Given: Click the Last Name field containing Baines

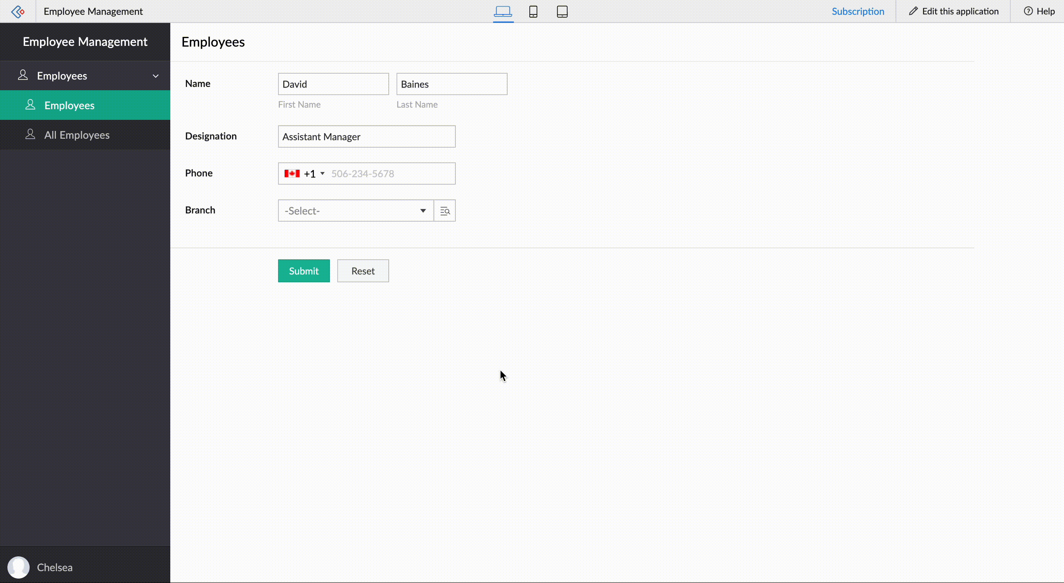Looking at the screenshot, I should 452,84.
